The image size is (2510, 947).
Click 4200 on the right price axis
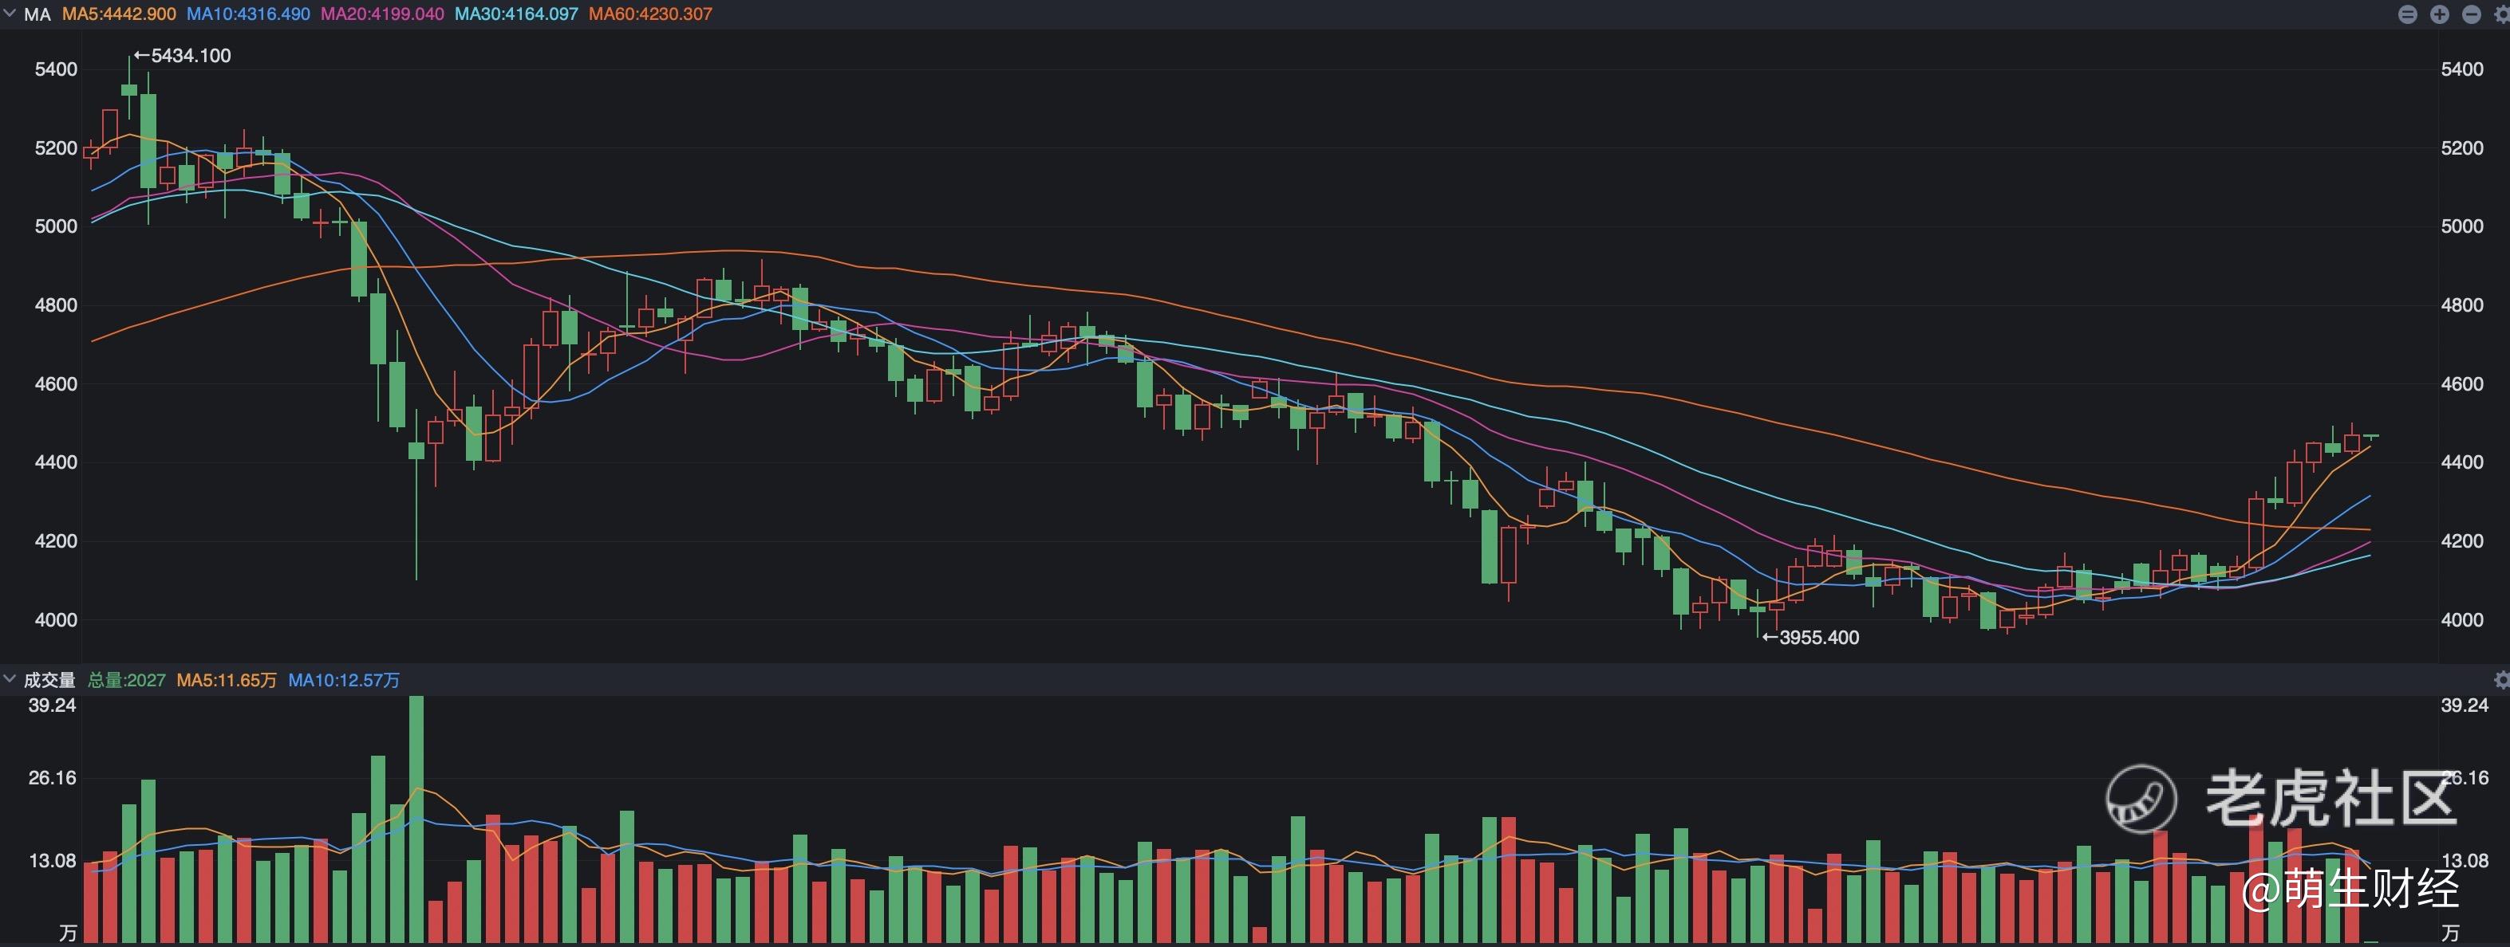[2462, 541]
